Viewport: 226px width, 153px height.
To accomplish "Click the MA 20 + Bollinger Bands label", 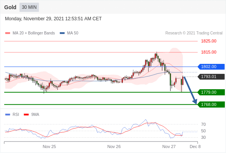I will coord(34,33).
